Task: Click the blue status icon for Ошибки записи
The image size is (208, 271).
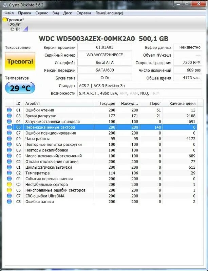Action: (x=9, y=201)
